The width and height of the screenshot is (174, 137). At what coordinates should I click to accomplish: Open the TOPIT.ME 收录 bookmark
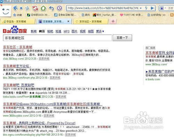click(x=132, y=15)
